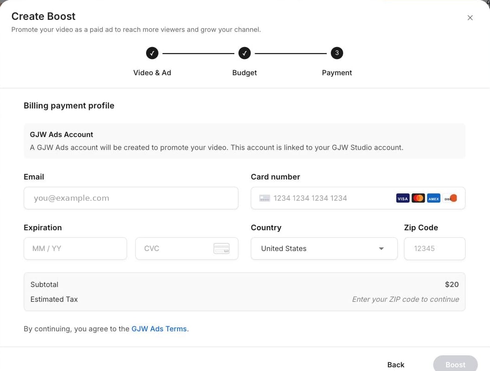The width and height of the screenshot is (490, 371).
Task: Click the Visa card logo
Action: pyautogui.click(x=403, y=198)
